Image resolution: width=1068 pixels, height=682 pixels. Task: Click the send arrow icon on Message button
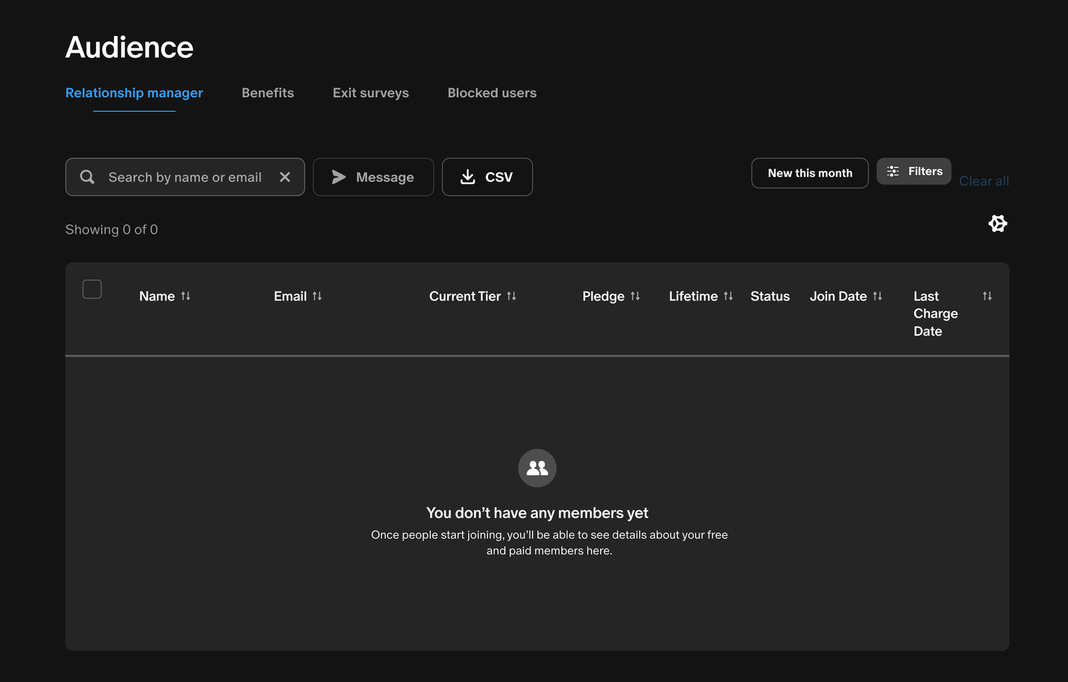339,177
